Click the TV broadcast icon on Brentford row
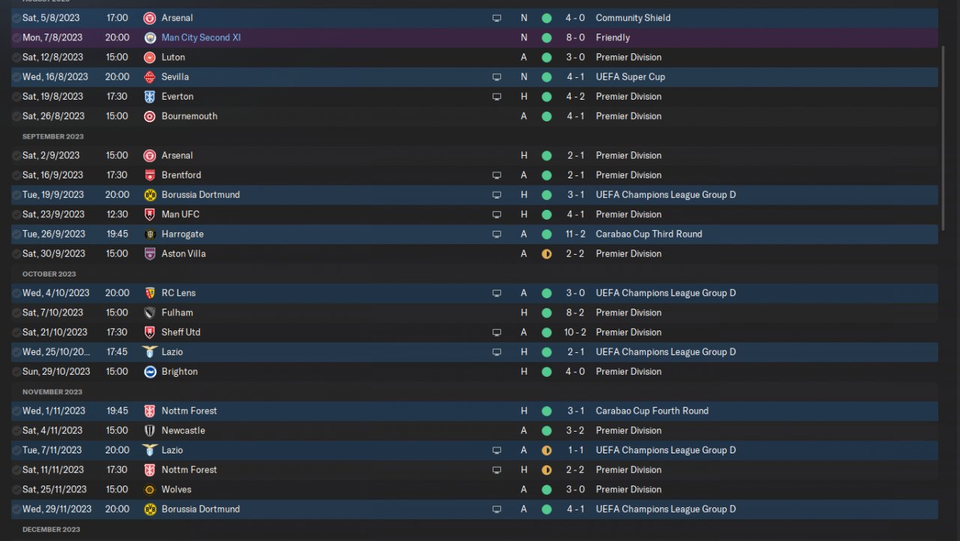The width and height of the screenshot is (960, 541). click(x=496, y=175)
